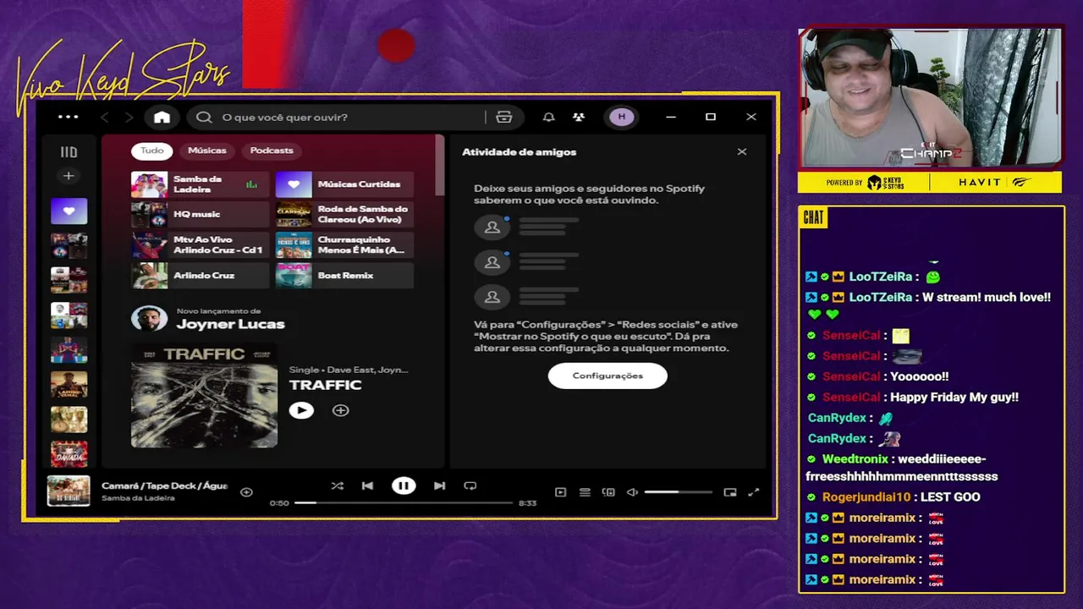Open now-playing artist Samba da Ladeira

click(138, 498)
